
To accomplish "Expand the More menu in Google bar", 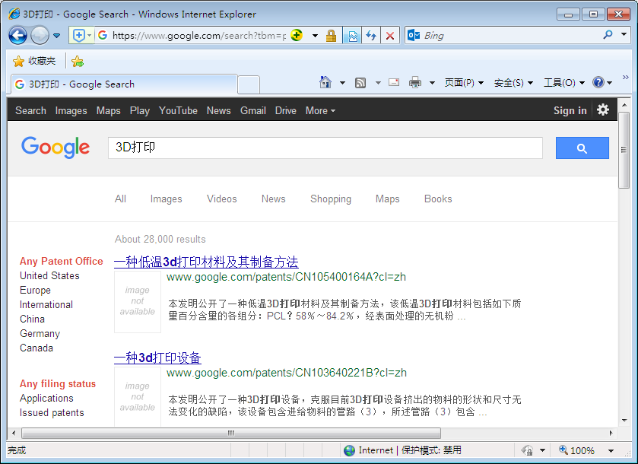I will (x=320, y=111).
